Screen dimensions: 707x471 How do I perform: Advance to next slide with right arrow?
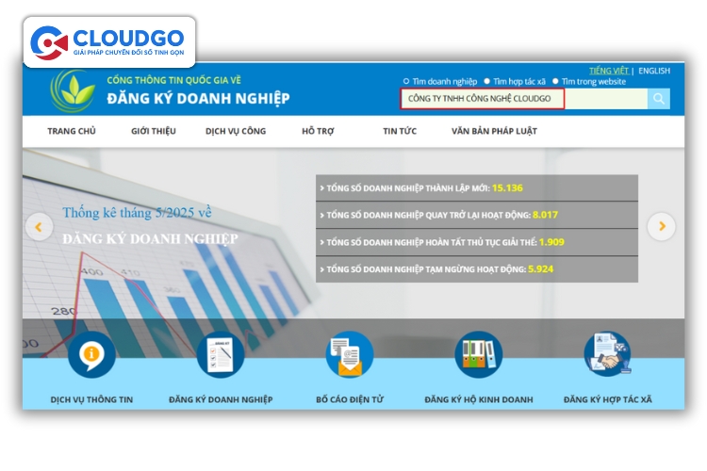[x=662, y=226]
